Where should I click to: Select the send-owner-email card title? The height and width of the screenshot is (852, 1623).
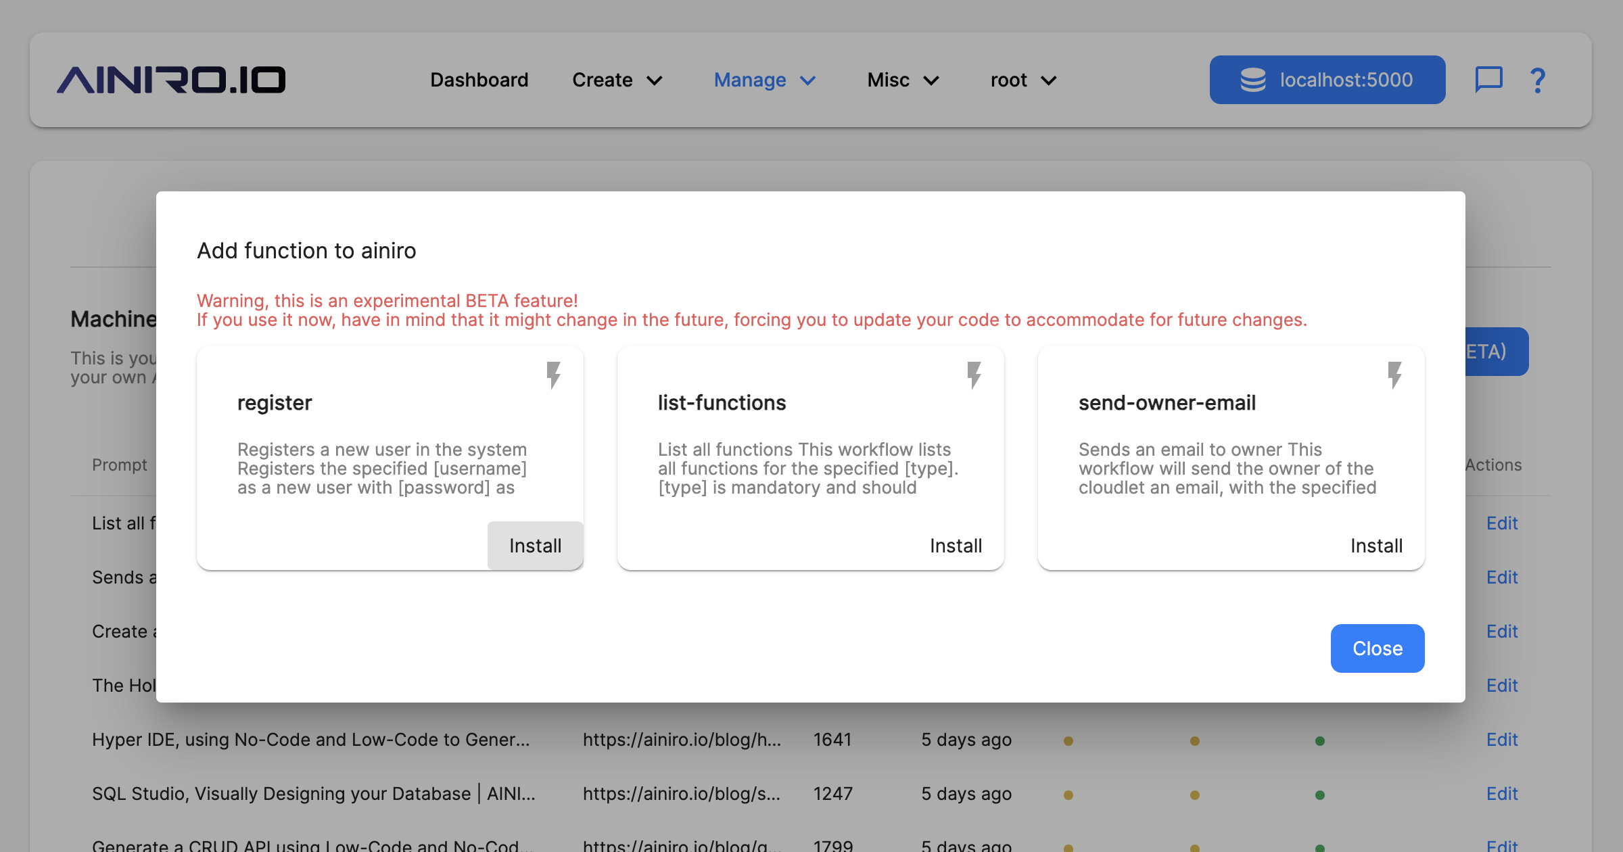tap(1167, 403)
